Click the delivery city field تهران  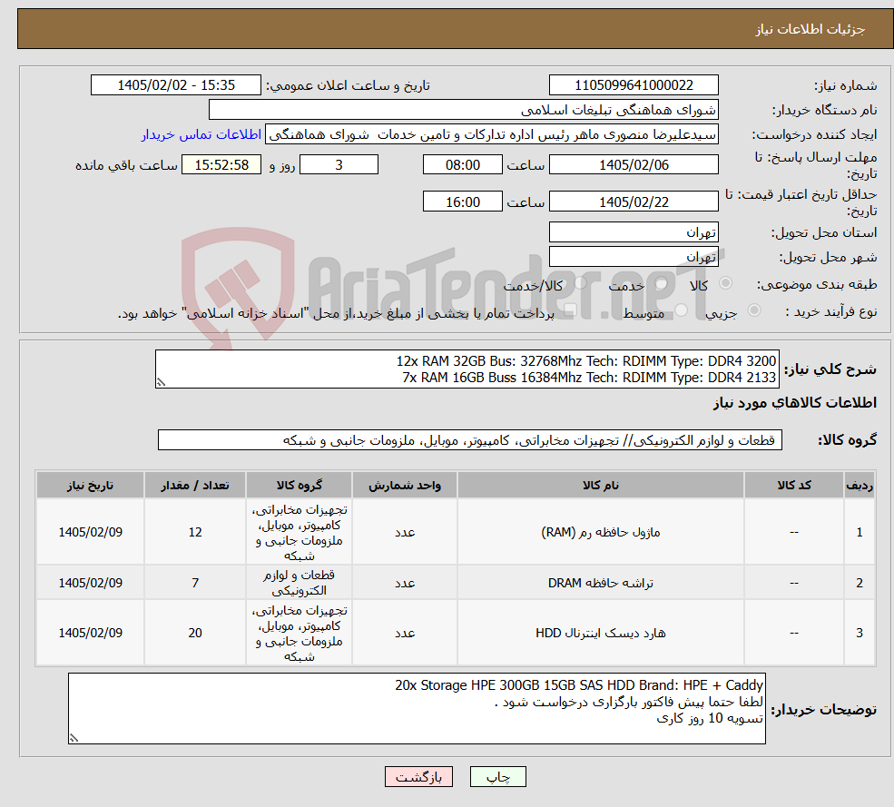[x=634, y=257]
